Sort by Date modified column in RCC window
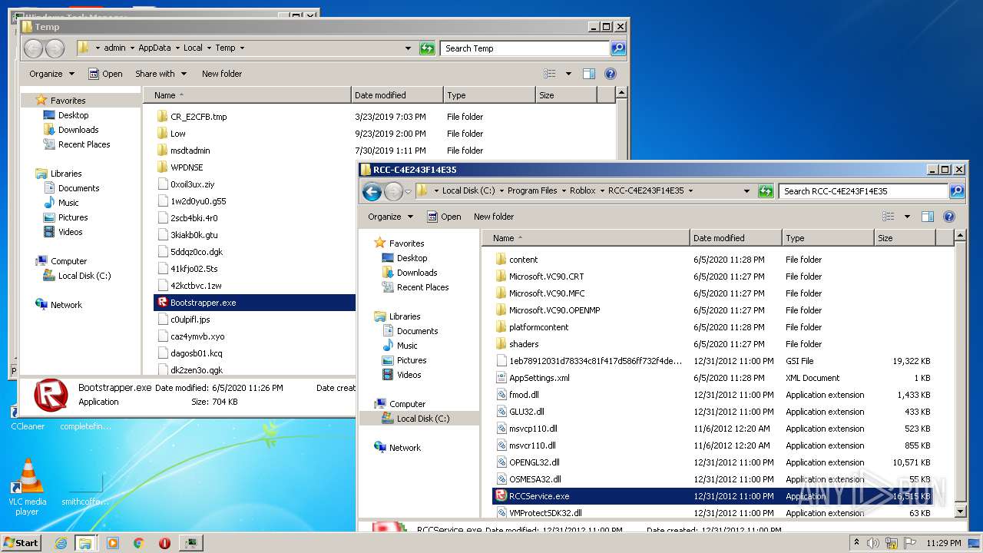Viewport: 983px width, 553px height. pos(736,238)
